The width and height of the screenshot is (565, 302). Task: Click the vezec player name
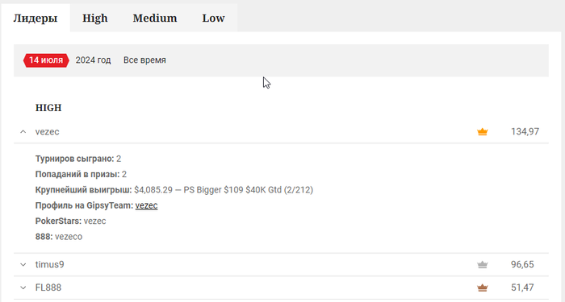coord(47,132)
